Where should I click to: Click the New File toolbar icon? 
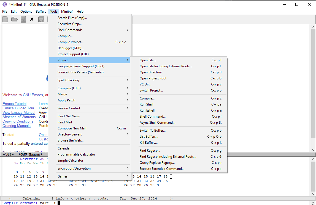(5, 19)
